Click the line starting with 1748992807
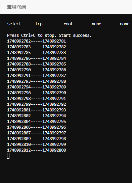This screenshot has height=183, width=132. 37,133
